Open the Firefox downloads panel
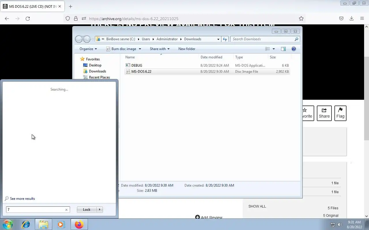The width and height of the screenshot is (369, 230). 351,18
